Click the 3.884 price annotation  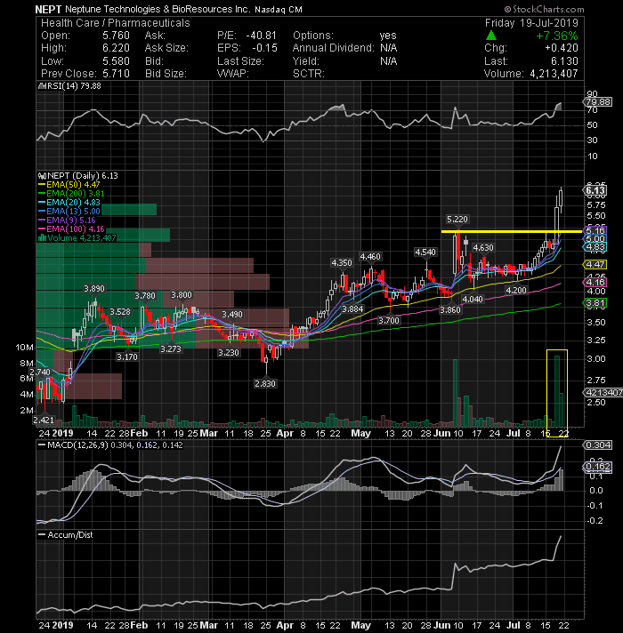tap(352, 309)
